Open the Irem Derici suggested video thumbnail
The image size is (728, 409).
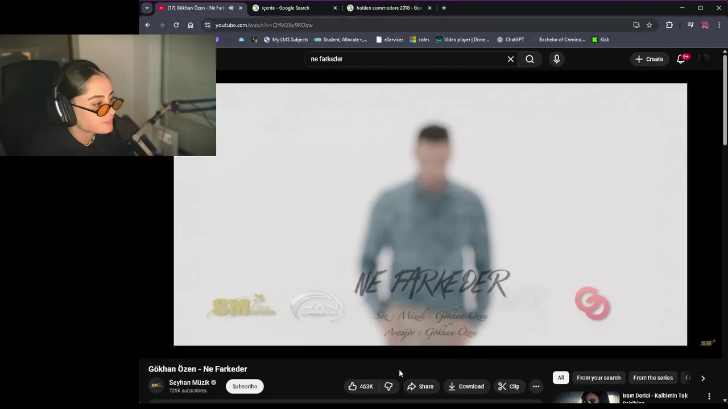tap(586, 398)
